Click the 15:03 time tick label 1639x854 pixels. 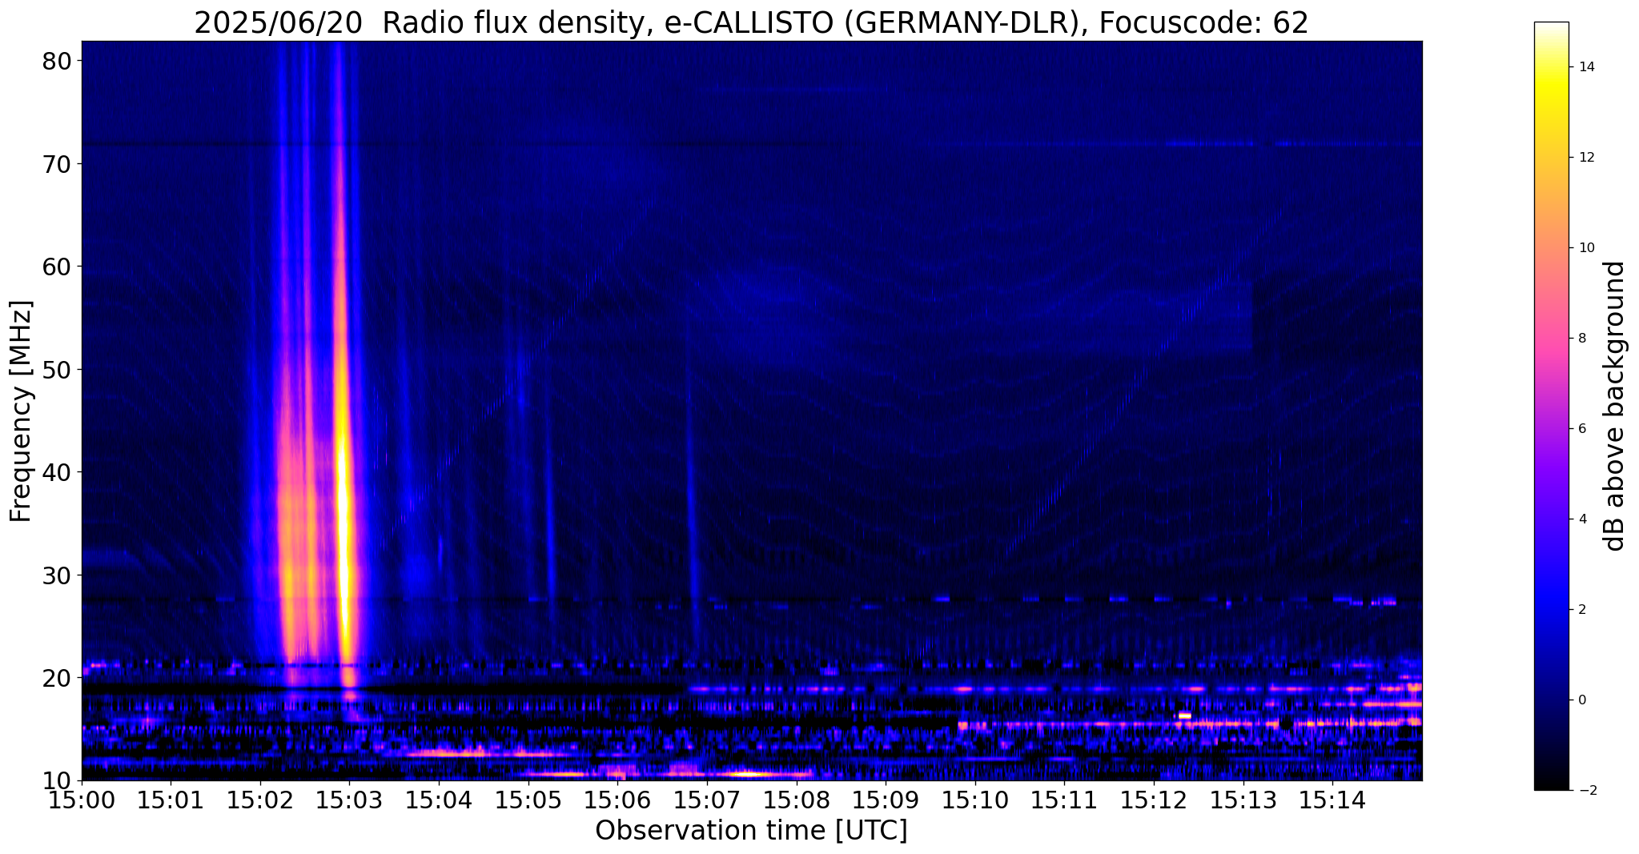click(350, 800)
